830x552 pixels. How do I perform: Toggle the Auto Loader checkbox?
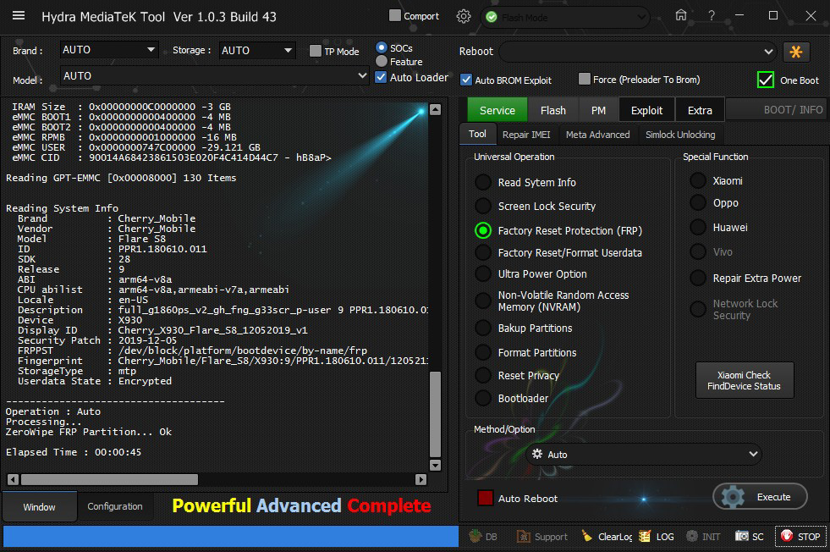point(382,77)
